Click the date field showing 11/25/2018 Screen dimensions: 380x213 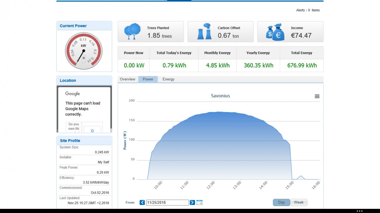click(167, 203)
